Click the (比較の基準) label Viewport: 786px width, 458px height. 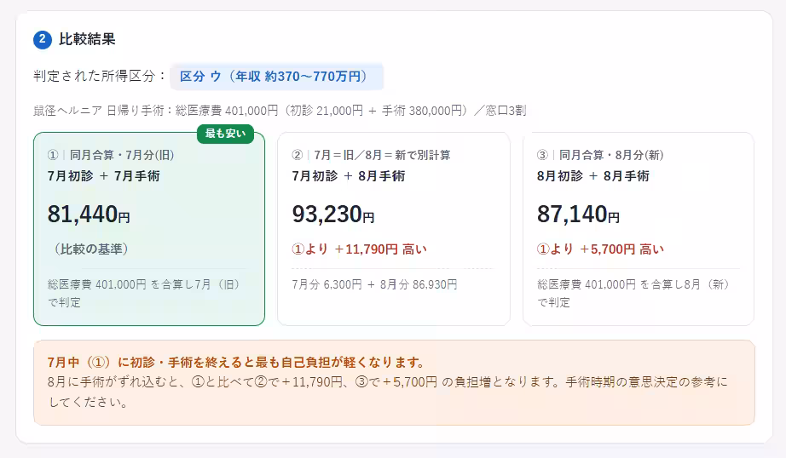click(90, 249)
